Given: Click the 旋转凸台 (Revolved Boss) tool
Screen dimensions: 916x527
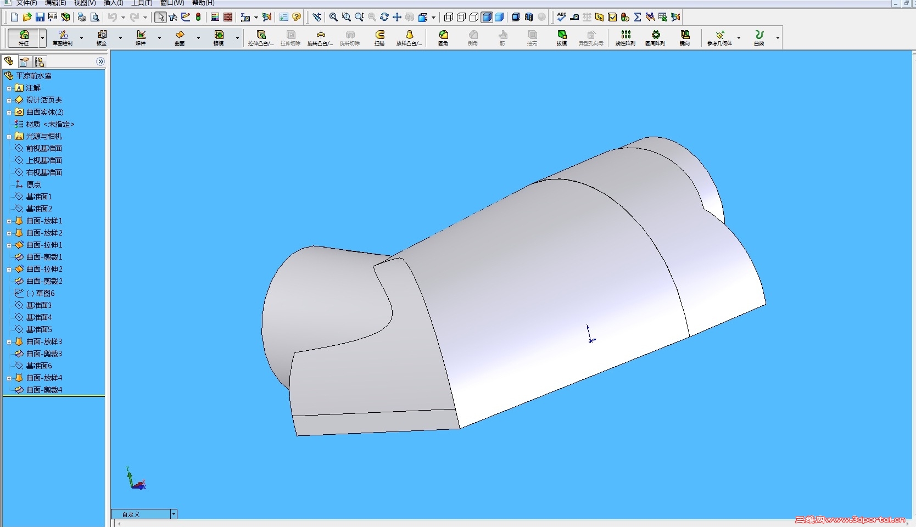Looking at the screenshot, I should pyautogui.click(x=320, y=38).
